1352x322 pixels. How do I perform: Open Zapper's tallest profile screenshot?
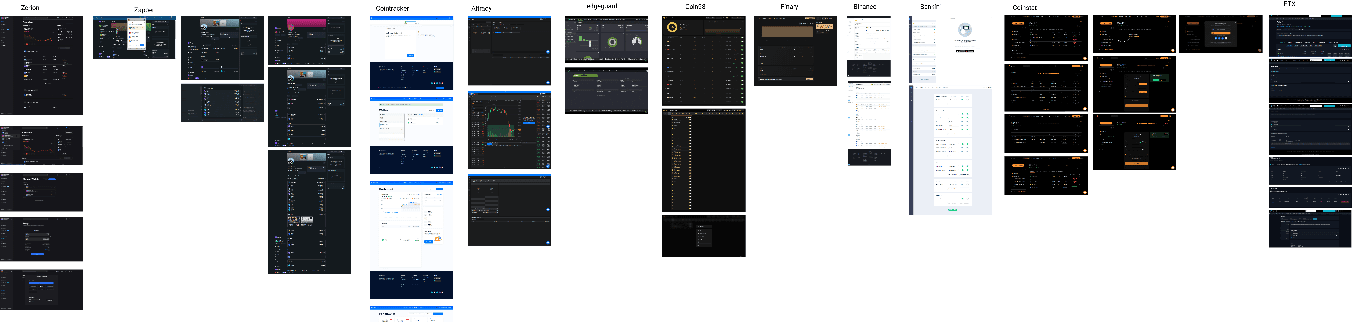click(310, 212)
